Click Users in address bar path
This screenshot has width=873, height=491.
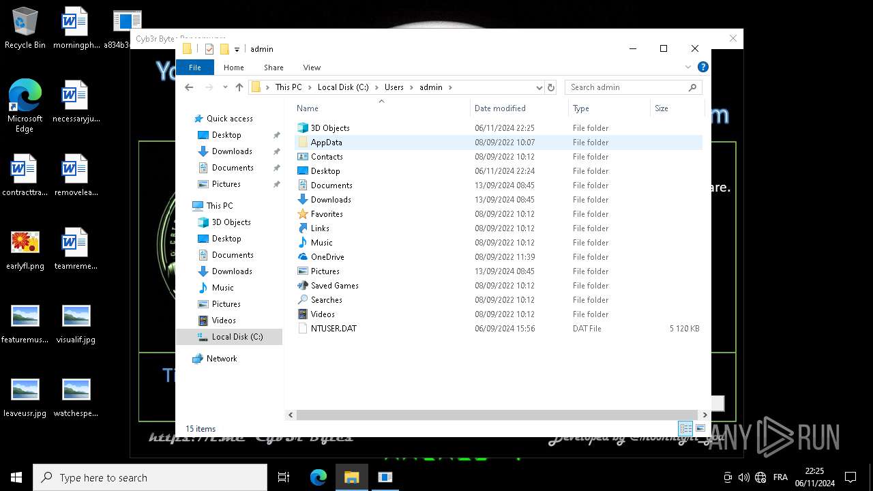pos(394,87)
